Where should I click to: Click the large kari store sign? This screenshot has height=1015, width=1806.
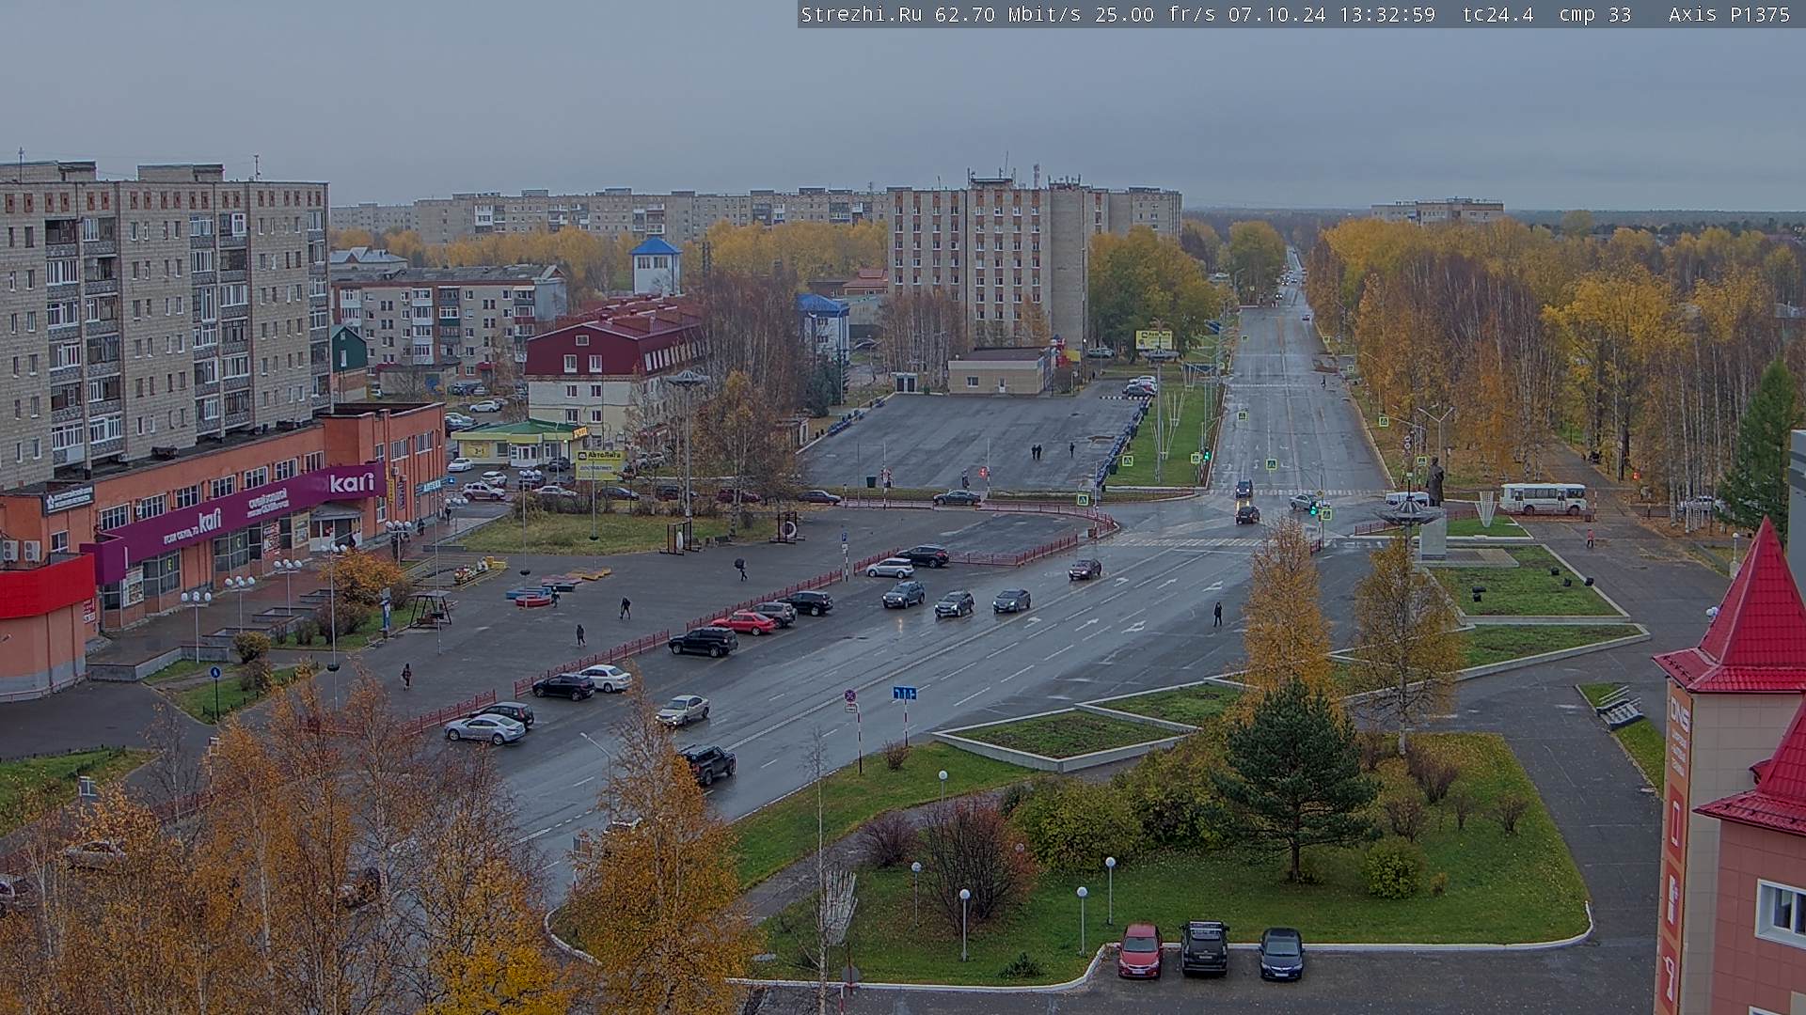(x=352, y=483)
